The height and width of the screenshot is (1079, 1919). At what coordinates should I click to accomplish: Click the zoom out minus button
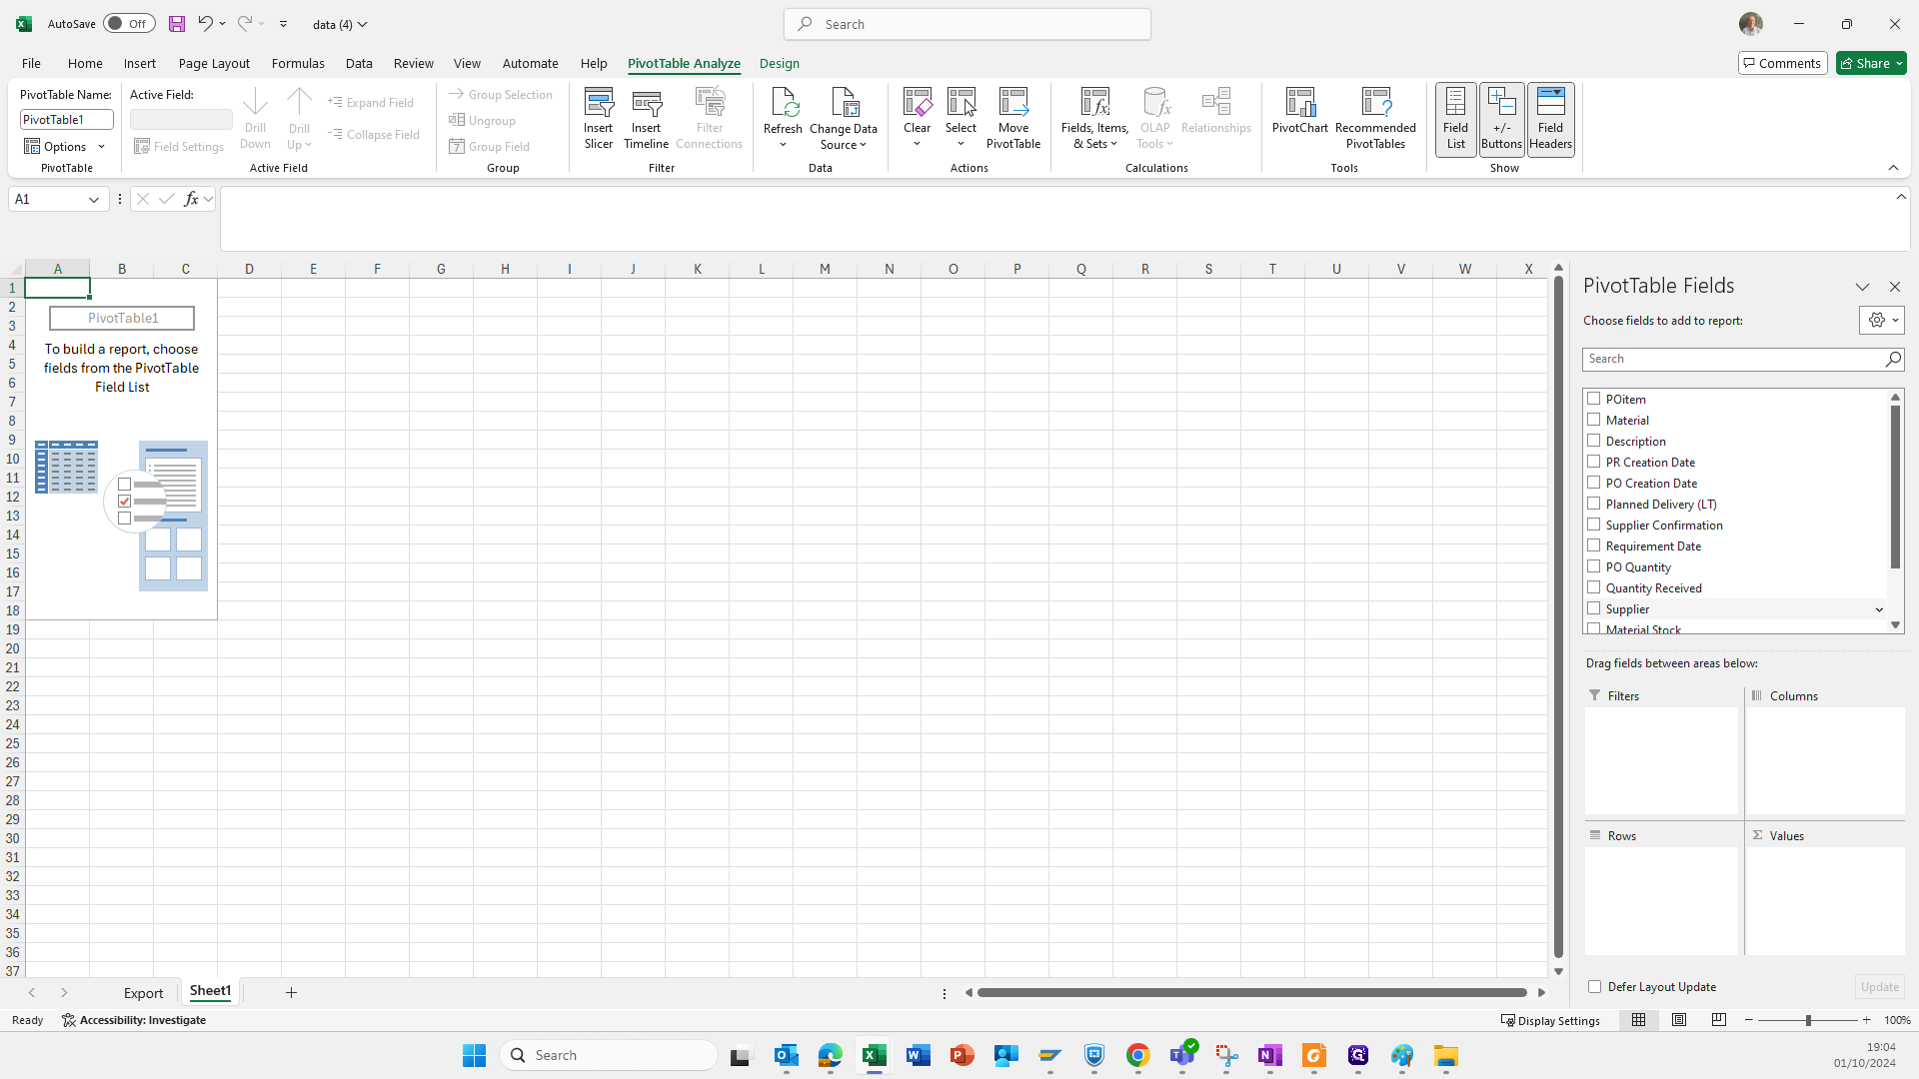tap(1748, 1020)
